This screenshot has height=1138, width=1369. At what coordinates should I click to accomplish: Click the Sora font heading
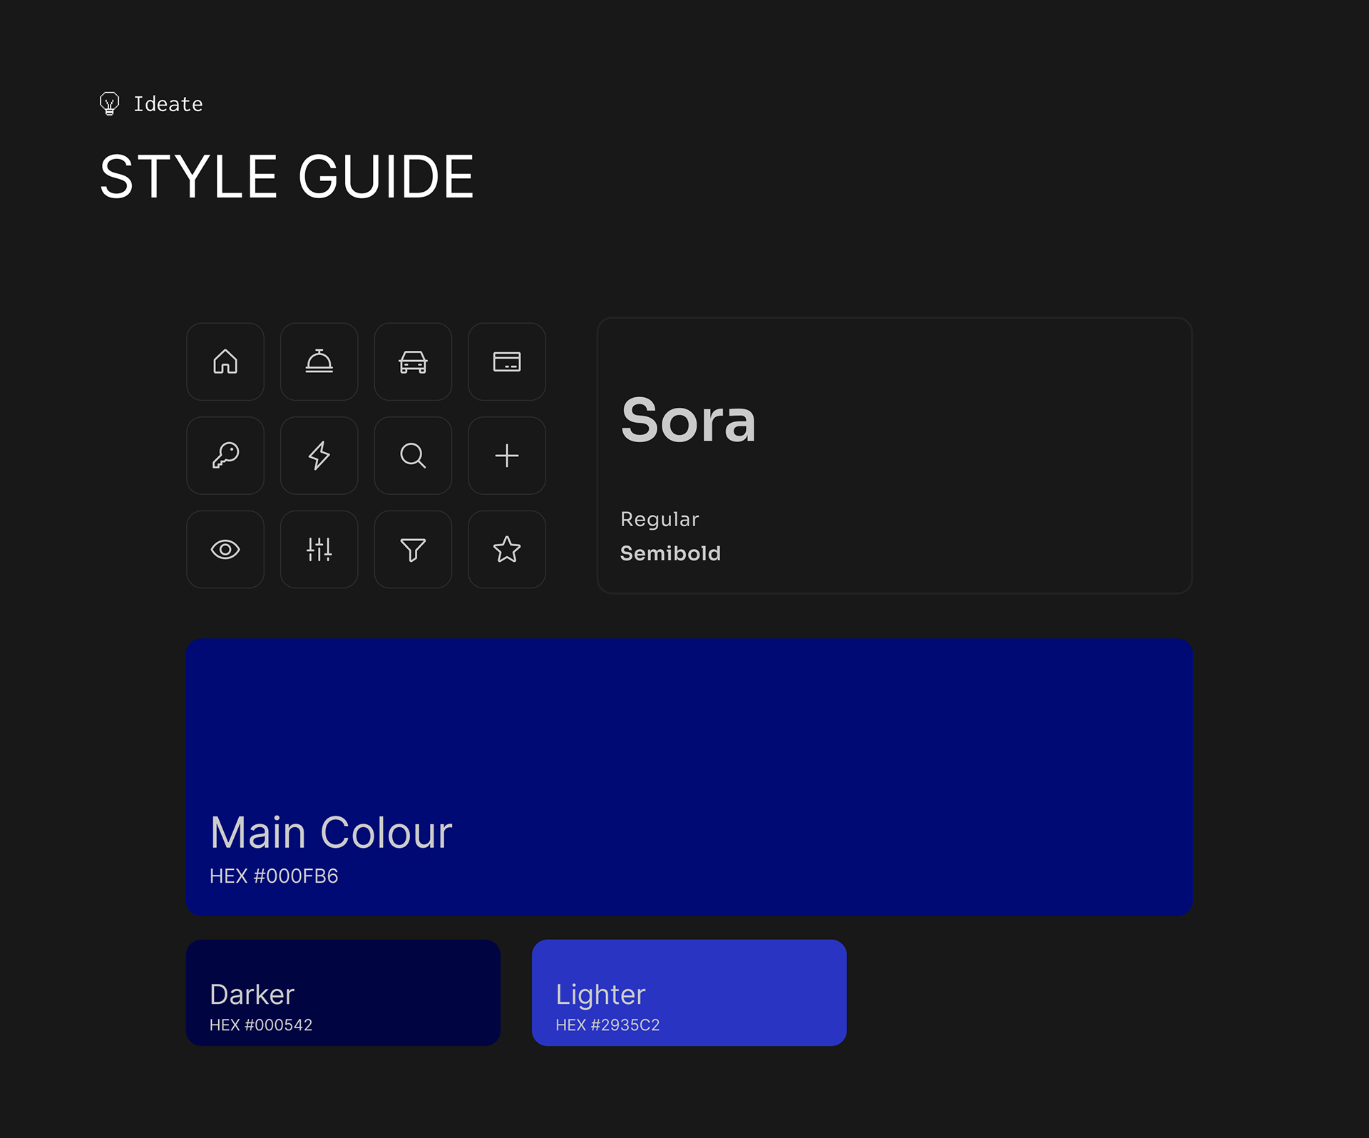pyautogui.click(x=688, y=421)
